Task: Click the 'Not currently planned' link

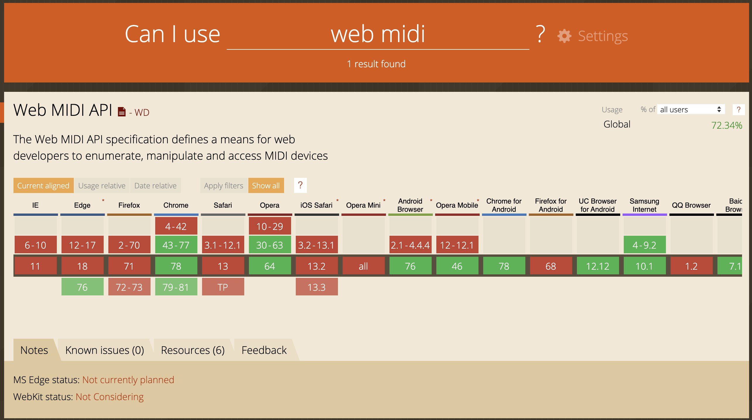Action: (x=128, y=380)
